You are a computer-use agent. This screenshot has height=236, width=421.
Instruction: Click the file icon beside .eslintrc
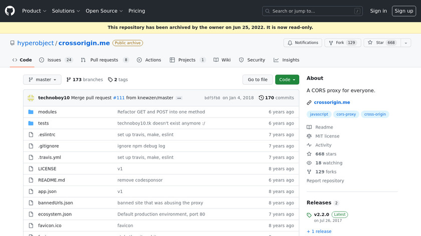click(31, 134)
